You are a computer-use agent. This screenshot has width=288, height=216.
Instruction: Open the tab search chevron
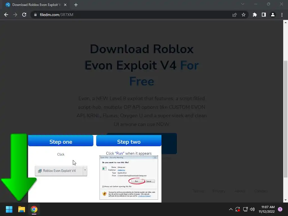tap(243, 4)
